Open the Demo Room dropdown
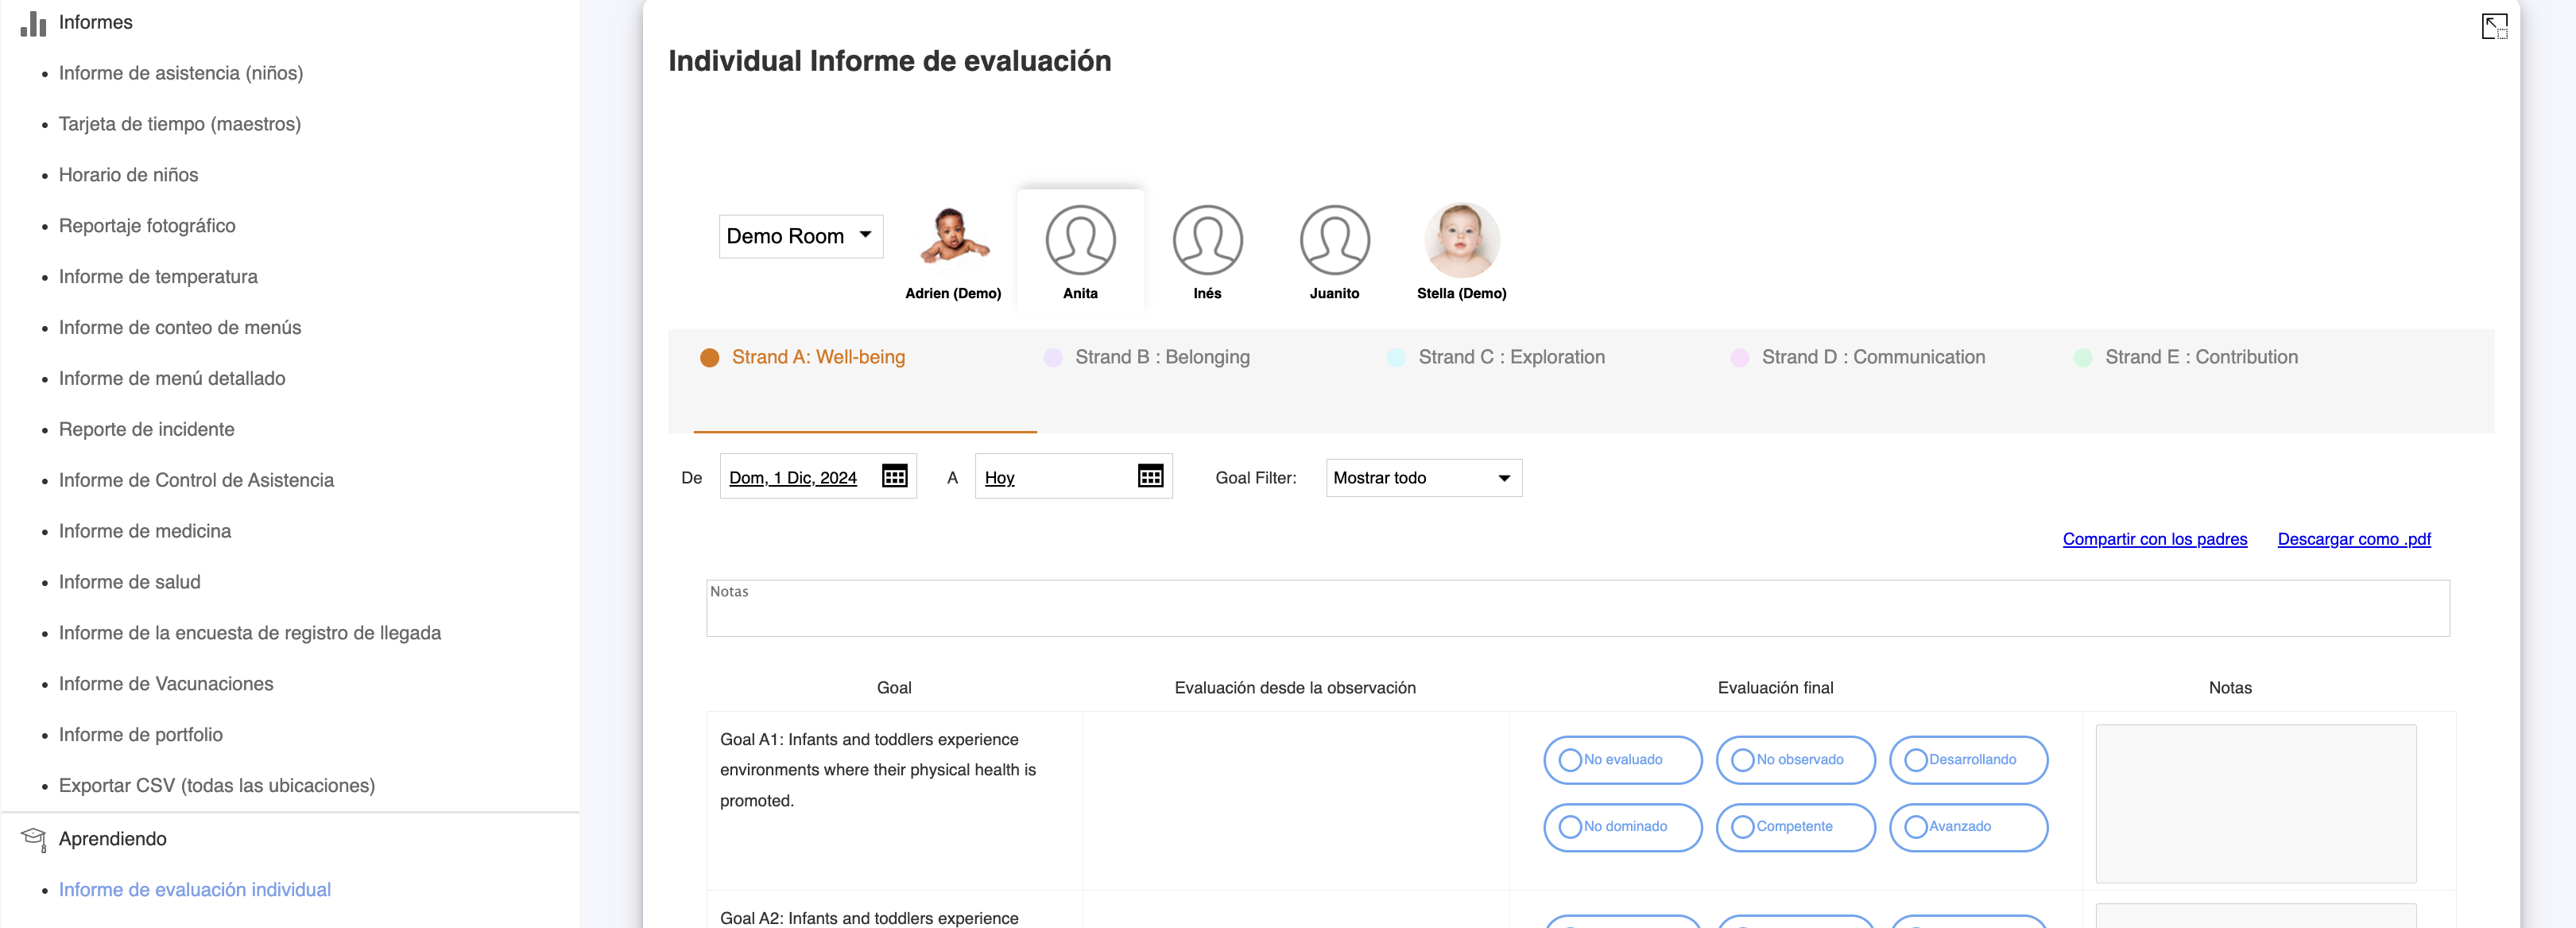The height and width of the screenshot is (928, 2576). click(x=800, y=236)
